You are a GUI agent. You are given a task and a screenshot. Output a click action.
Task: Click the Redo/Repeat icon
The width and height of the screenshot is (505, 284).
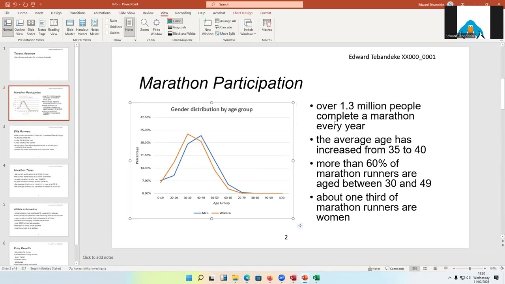(x=25, y=4)
